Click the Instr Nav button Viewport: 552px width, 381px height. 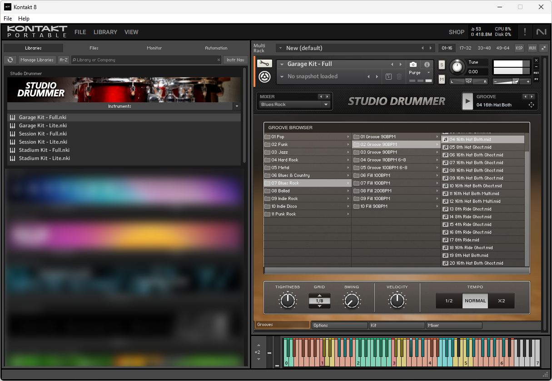click(x=235, y=60)
